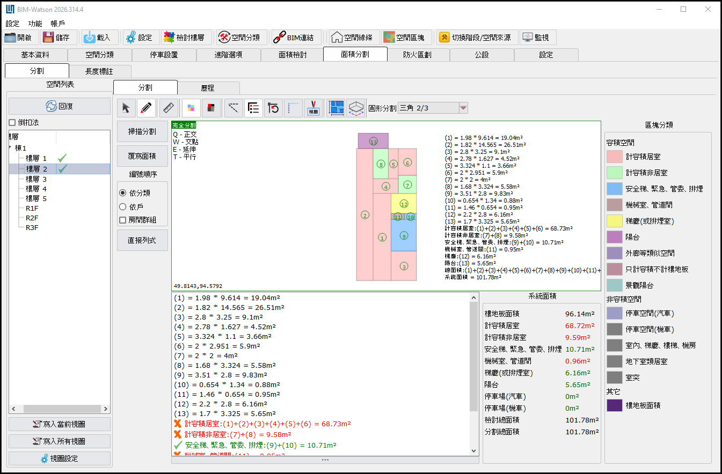722x474 pixels.
Task: Click the vertical scrollbar of the formula list
Action: click(x=473, y=374)
